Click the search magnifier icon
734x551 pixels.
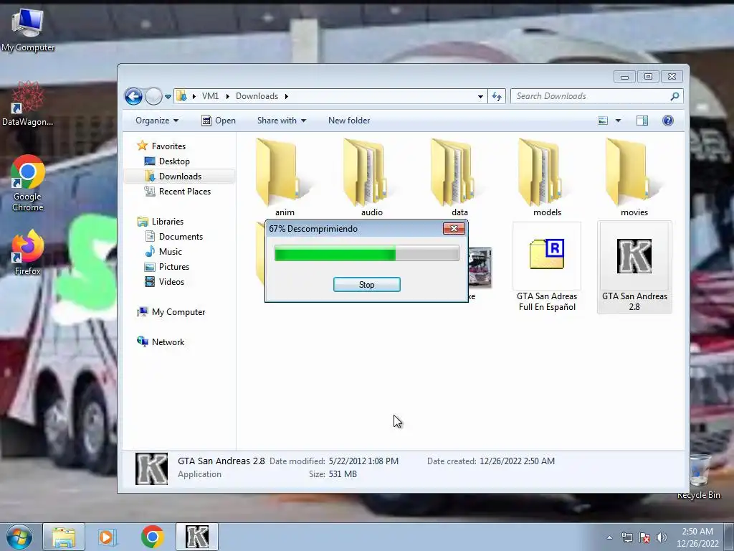coord(675,96)
